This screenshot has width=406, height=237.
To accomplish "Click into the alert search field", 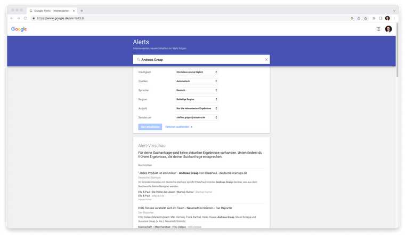I will [x=200, y=60].
